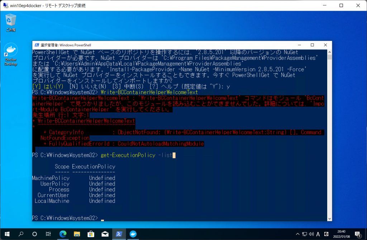
Task: Open the Recycle Bin desktop icon
Action: coord(10,23)
